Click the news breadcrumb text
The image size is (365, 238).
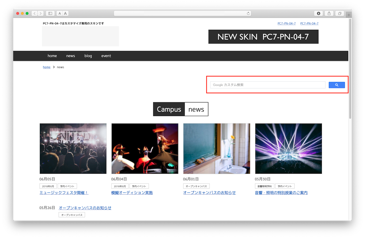(60, 67)
